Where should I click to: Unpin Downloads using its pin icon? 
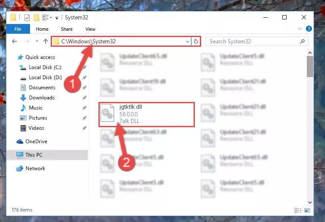point(84,98)
